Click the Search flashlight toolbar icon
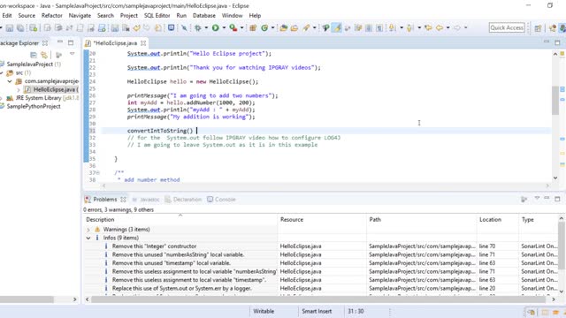The height and width of the screenshot is (318, 566). coord(307,27)
